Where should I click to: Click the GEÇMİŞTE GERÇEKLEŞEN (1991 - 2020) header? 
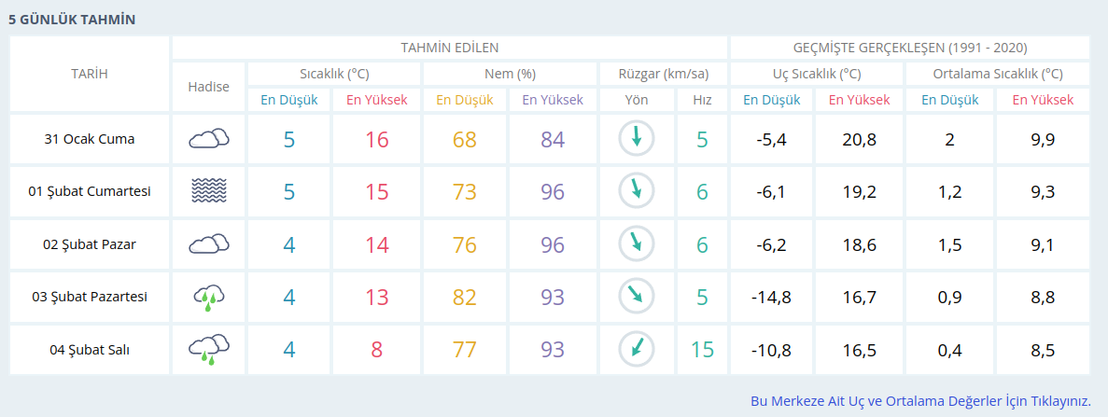pos(910,48)
